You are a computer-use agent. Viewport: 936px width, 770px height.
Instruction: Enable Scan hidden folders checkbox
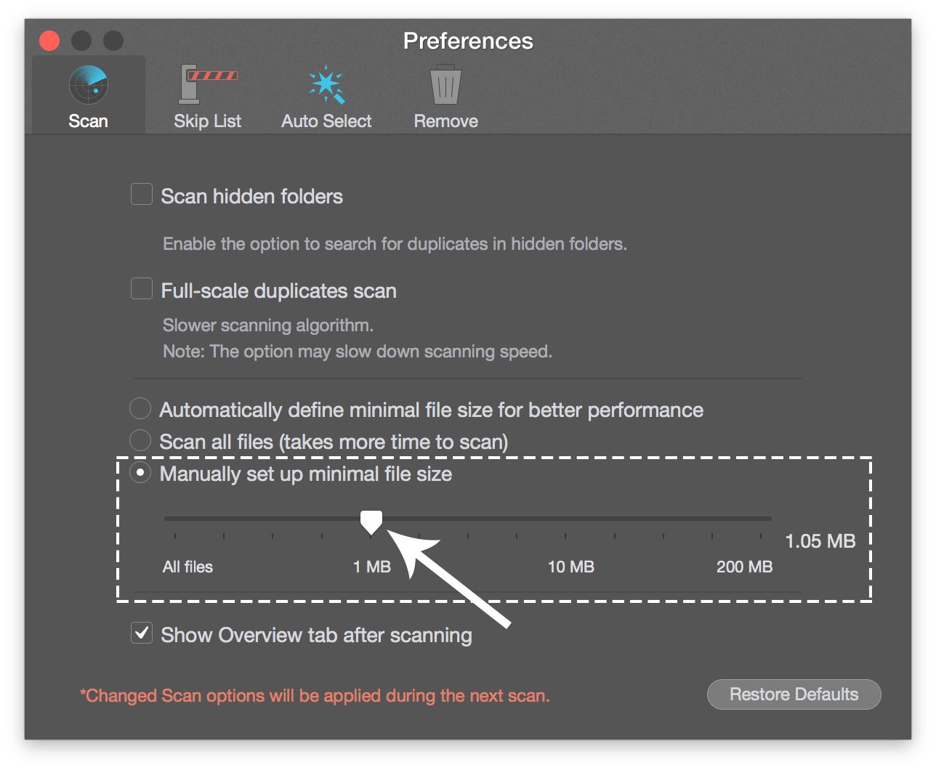141,195
